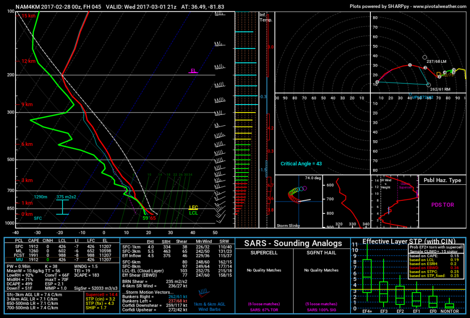Click the Critical Angle = 43 readout
Screen dimensions: 470x318
pyautogui.click(x=301, y=164)
